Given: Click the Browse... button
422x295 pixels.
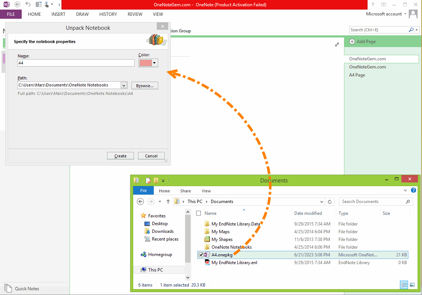Looking at the screenshot, I should click(x=145, y=86).
